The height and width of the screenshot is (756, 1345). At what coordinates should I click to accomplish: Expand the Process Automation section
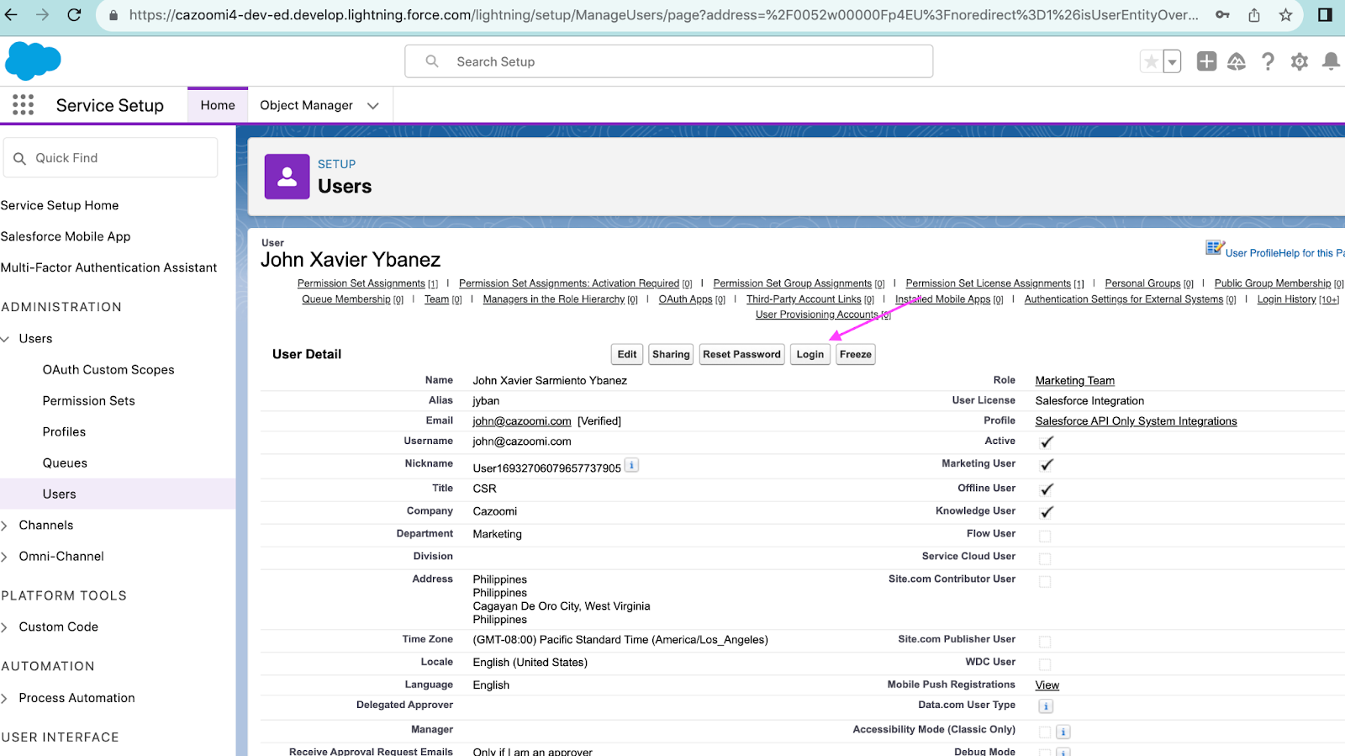pyautogui.click(x=4, y=699)
